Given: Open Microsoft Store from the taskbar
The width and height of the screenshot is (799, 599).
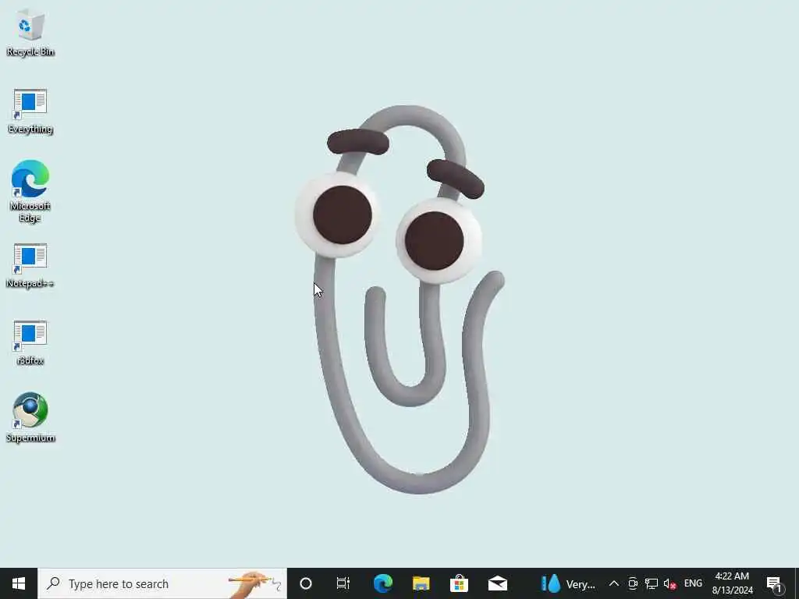Looking at the screenshot, I should pyautogui.click(x=459, y=583).
